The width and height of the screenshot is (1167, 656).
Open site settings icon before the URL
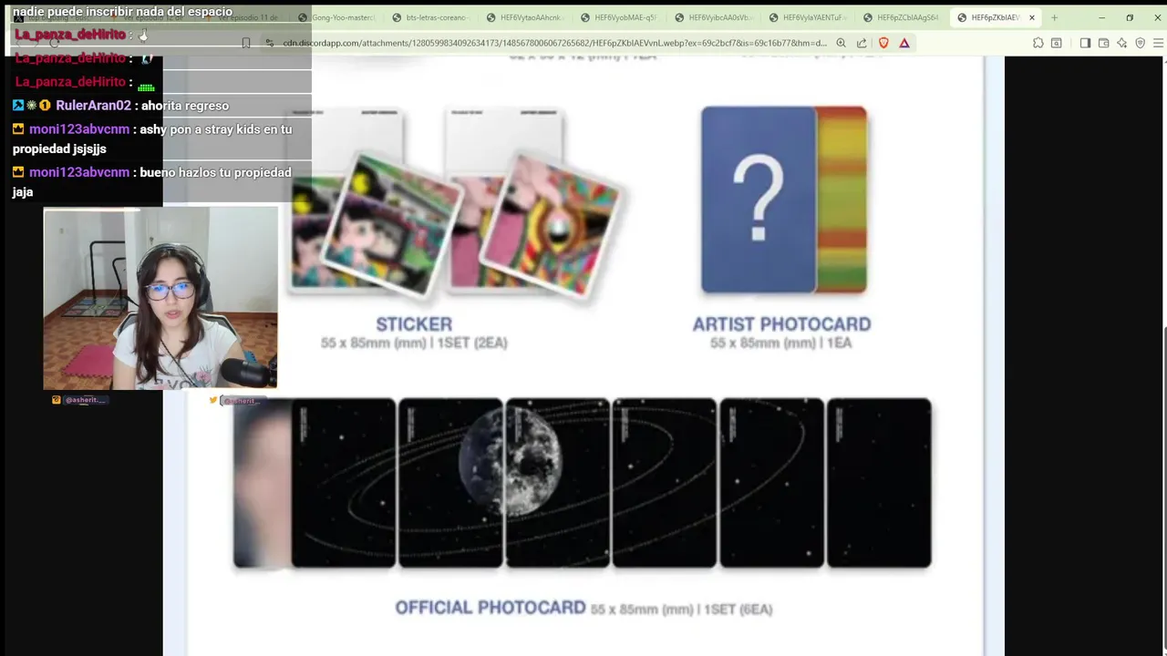[269, 43]
